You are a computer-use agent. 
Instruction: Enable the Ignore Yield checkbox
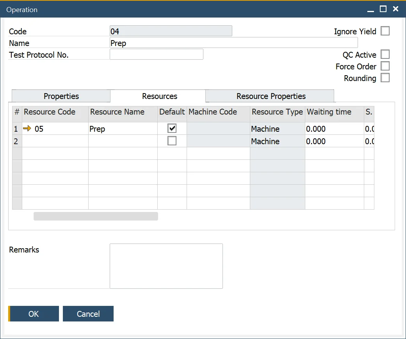coord(385,31)
